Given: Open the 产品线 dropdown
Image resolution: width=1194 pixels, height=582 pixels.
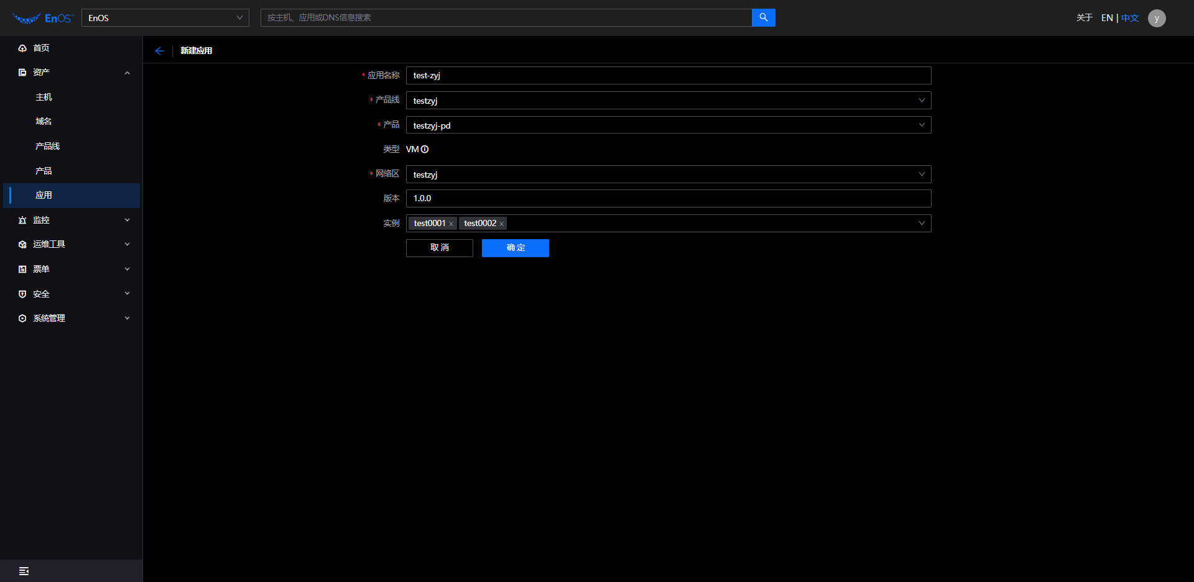Looking at the screenshot, I should click(669, 101).
